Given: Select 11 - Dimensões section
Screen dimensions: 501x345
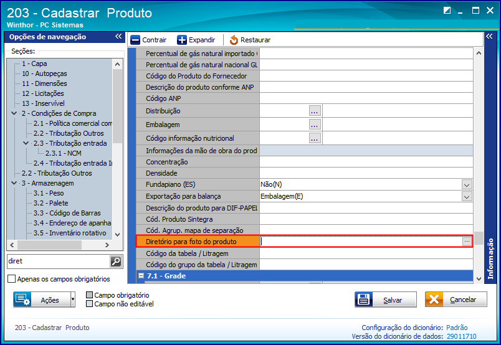Looking at the screenshot, I should (44, 83).
